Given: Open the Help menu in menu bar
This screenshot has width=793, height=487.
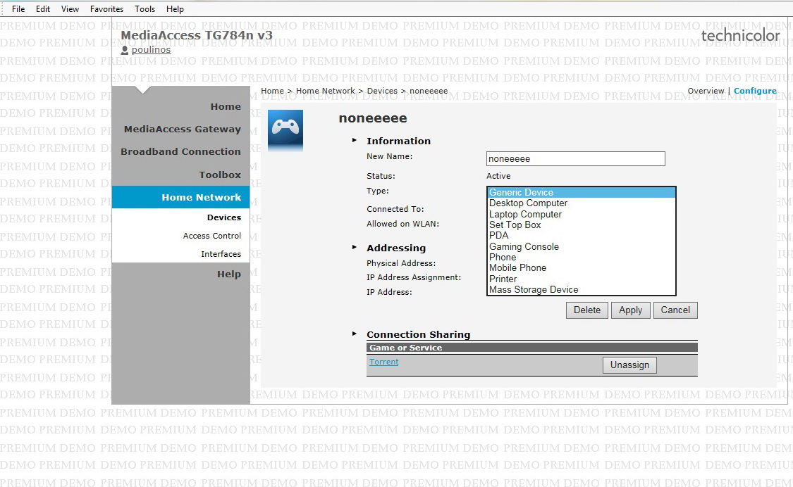Looking at the screenshot, I should click(x=175, y=9).
